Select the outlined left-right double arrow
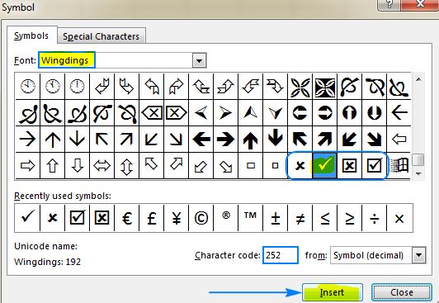This screenshot has width=439, height=303. pos(102,165)
